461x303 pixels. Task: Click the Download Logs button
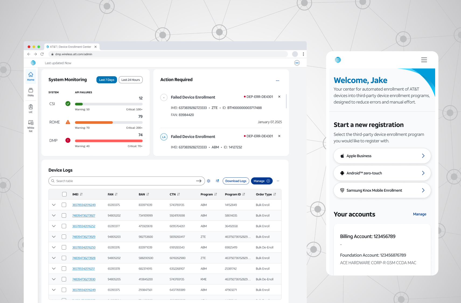pyautogui.click(x=236, y=181)
